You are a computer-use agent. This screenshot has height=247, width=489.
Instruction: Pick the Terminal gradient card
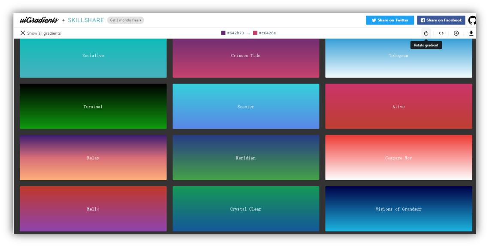click(93, 106)
